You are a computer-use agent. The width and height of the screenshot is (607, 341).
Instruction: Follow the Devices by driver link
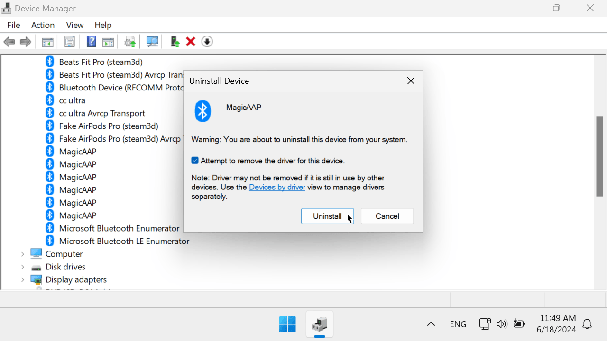tap(277, 187)
